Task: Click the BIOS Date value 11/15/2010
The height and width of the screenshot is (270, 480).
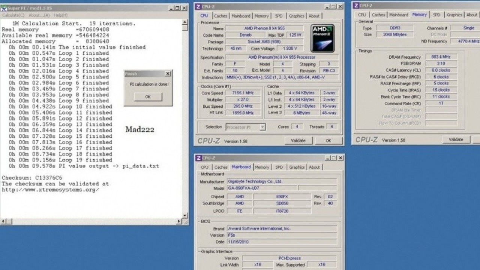Action: tap(282, 242)
